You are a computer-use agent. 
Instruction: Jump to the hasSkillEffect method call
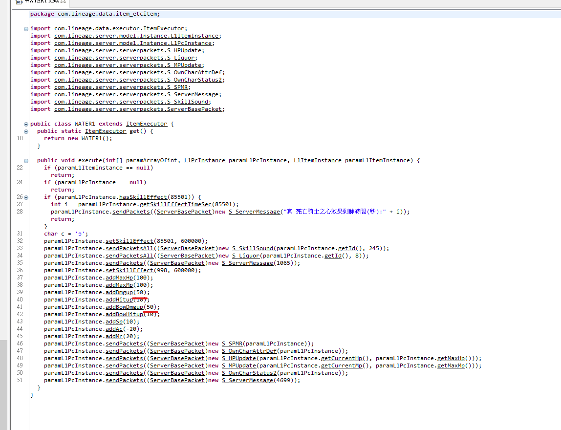pos(143,197)
